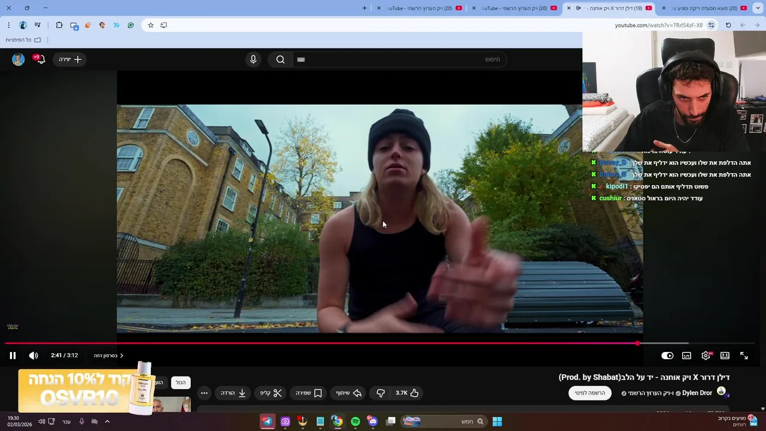
Task: Share the video via שיתוף button
Action: [349, 393]
